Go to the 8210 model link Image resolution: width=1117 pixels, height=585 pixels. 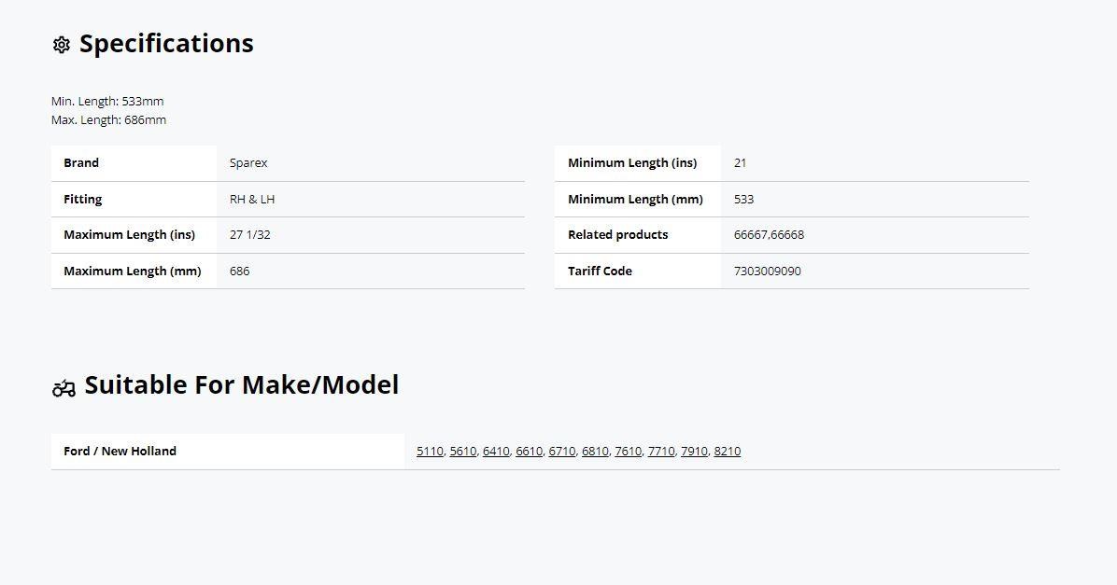728,452
